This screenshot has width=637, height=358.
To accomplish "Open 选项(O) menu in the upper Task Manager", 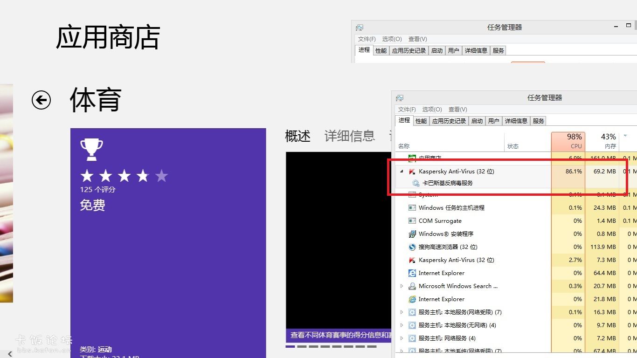I will (392, 39).
